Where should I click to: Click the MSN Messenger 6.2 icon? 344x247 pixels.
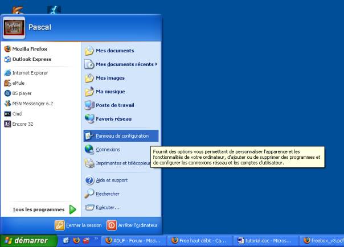click(7, 104)
